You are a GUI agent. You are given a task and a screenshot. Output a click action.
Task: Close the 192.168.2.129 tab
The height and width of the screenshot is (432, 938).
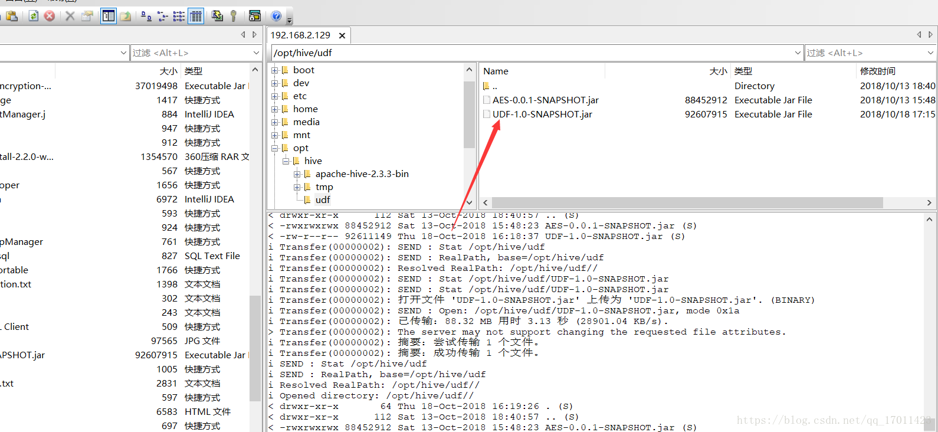[342, 35]
